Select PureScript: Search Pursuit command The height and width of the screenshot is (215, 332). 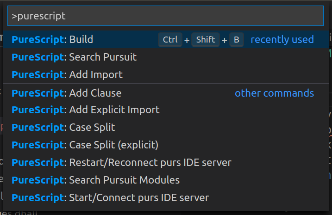click(166, 57)
